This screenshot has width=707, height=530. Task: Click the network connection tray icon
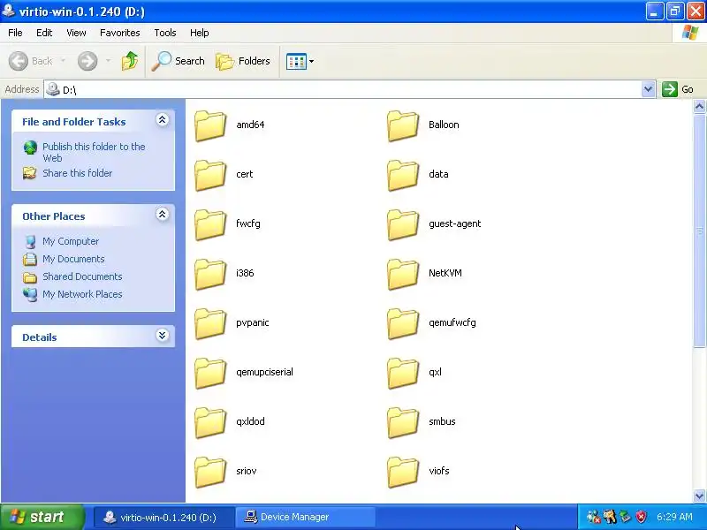(593, 517)
